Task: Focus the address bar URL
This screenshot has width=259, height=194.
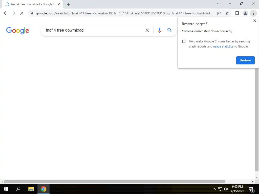Action: click(124, 13)
